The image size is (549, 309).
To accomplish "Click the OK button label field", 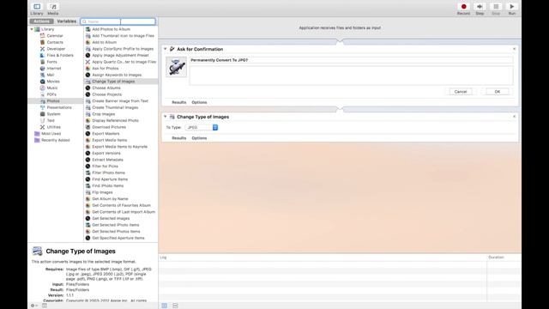I will [498, 92].
